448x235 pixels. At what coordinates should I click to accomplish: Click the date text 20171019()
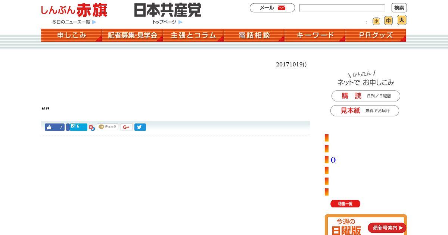click(x=291, y=65)
